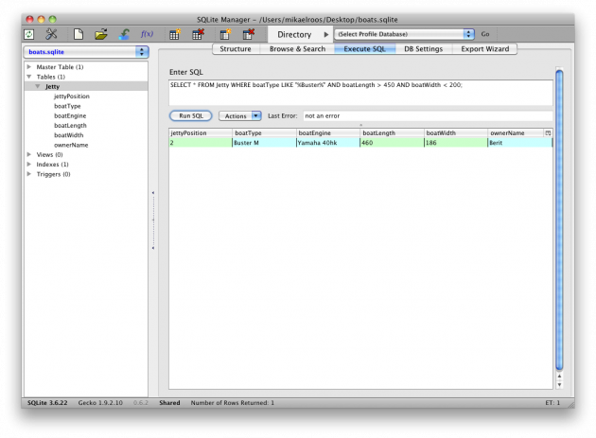Select the Execute SQL tab
Screen dimensions: 596x438
pyautogui.click(x=364, y=49)
